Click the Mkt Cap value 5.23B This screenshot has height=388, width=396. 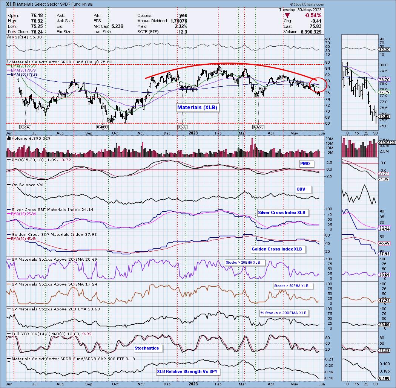coord(117,26)
